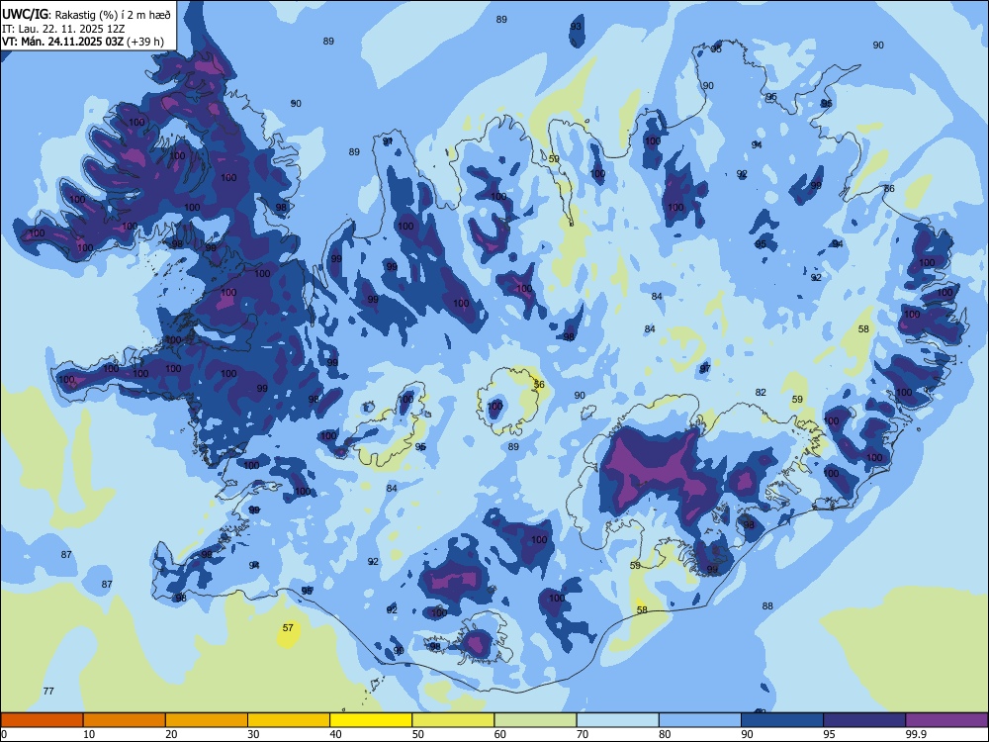The image size is (989, 742).
Task: Click the light orange 20–30 legend swatch
Action: 207,720
